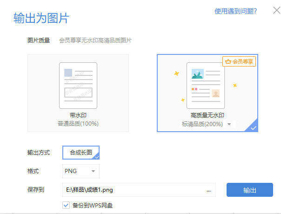Click the 备份到WPS网盘 label text
The width and height of the screenshot is (281, 214).
coord(94,205)
